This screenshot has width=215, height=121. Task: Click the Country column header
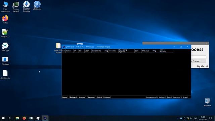pyautogui.click(x=114, y=51)
